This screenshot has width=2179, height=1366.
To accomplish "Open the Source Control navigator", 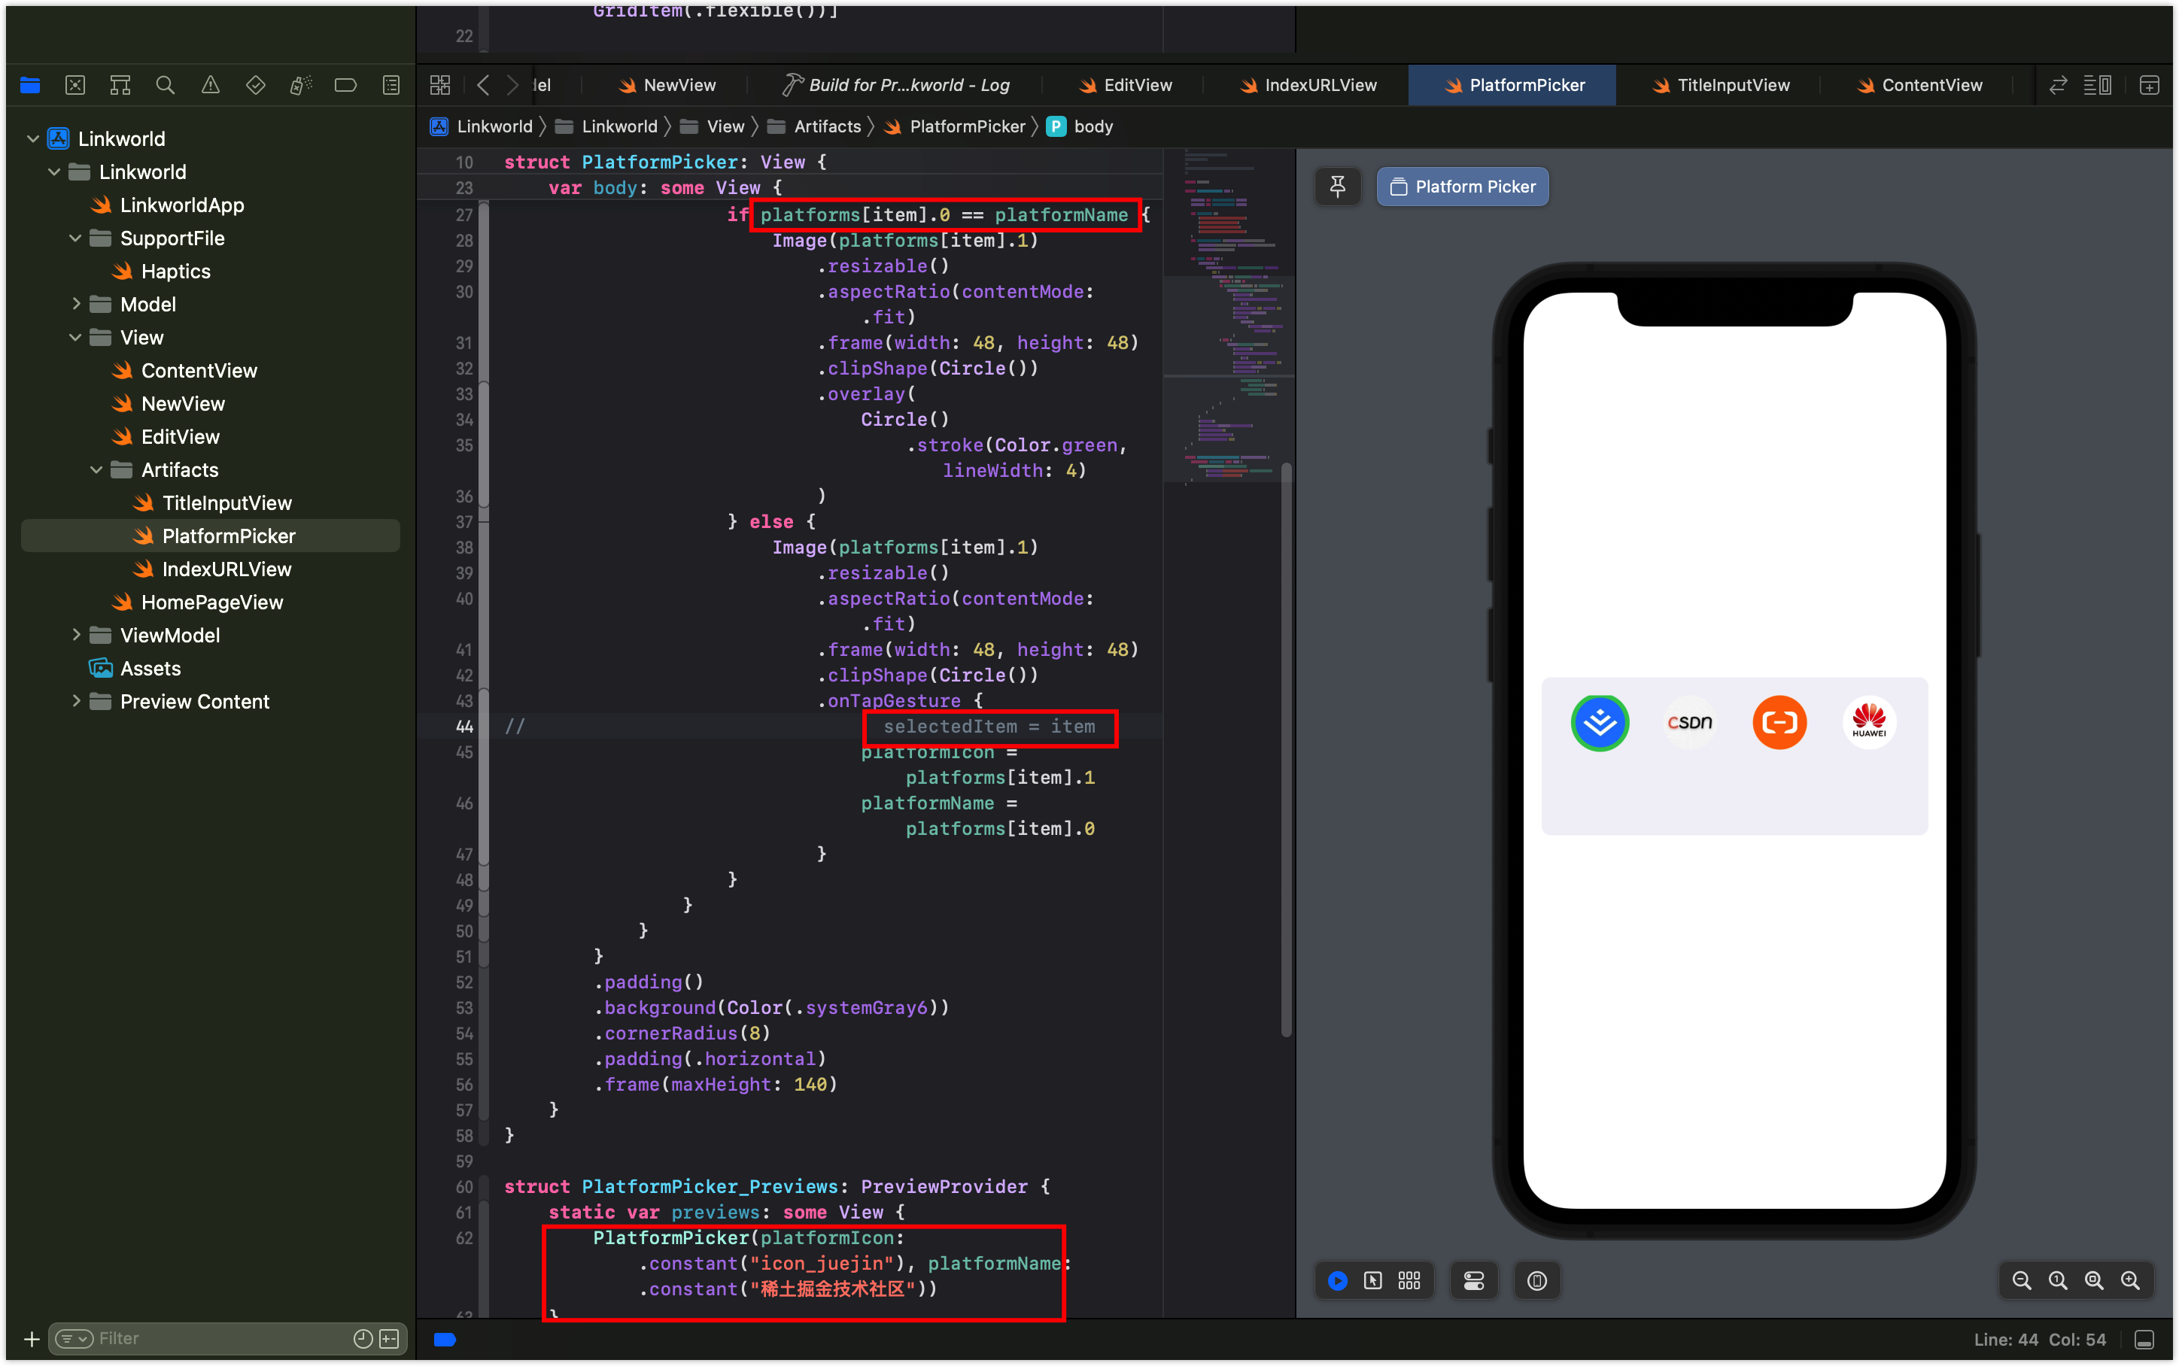I will tap(75, 85).
